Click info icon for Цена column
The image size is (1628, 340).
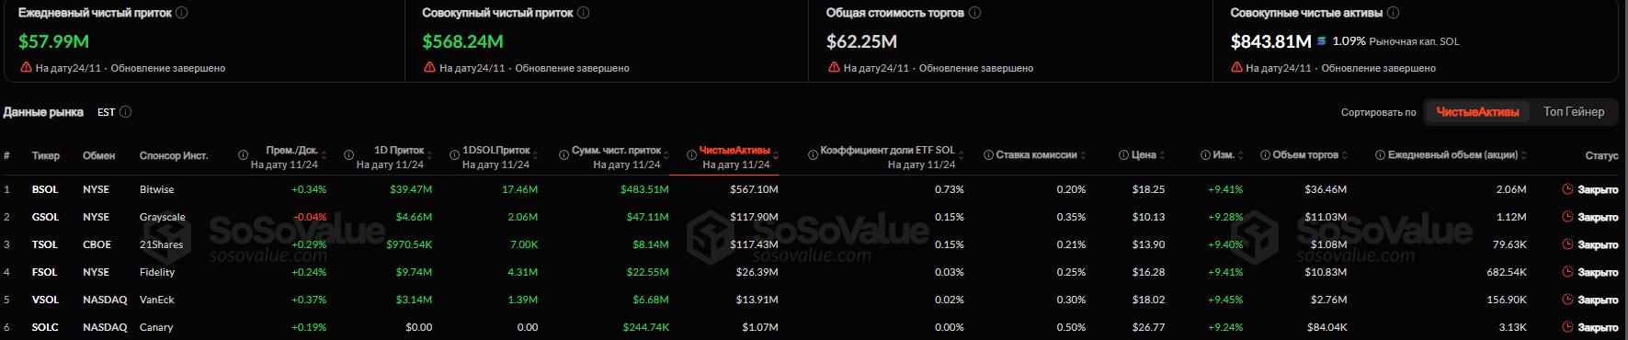point(1123,154)
